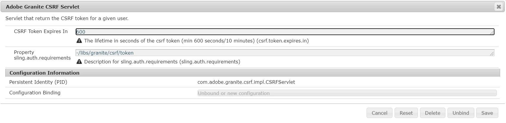Screen dimensions: 506x123
Task: Click warning icon beside sling.auth.requirements description
Action: tap(79, 62)
